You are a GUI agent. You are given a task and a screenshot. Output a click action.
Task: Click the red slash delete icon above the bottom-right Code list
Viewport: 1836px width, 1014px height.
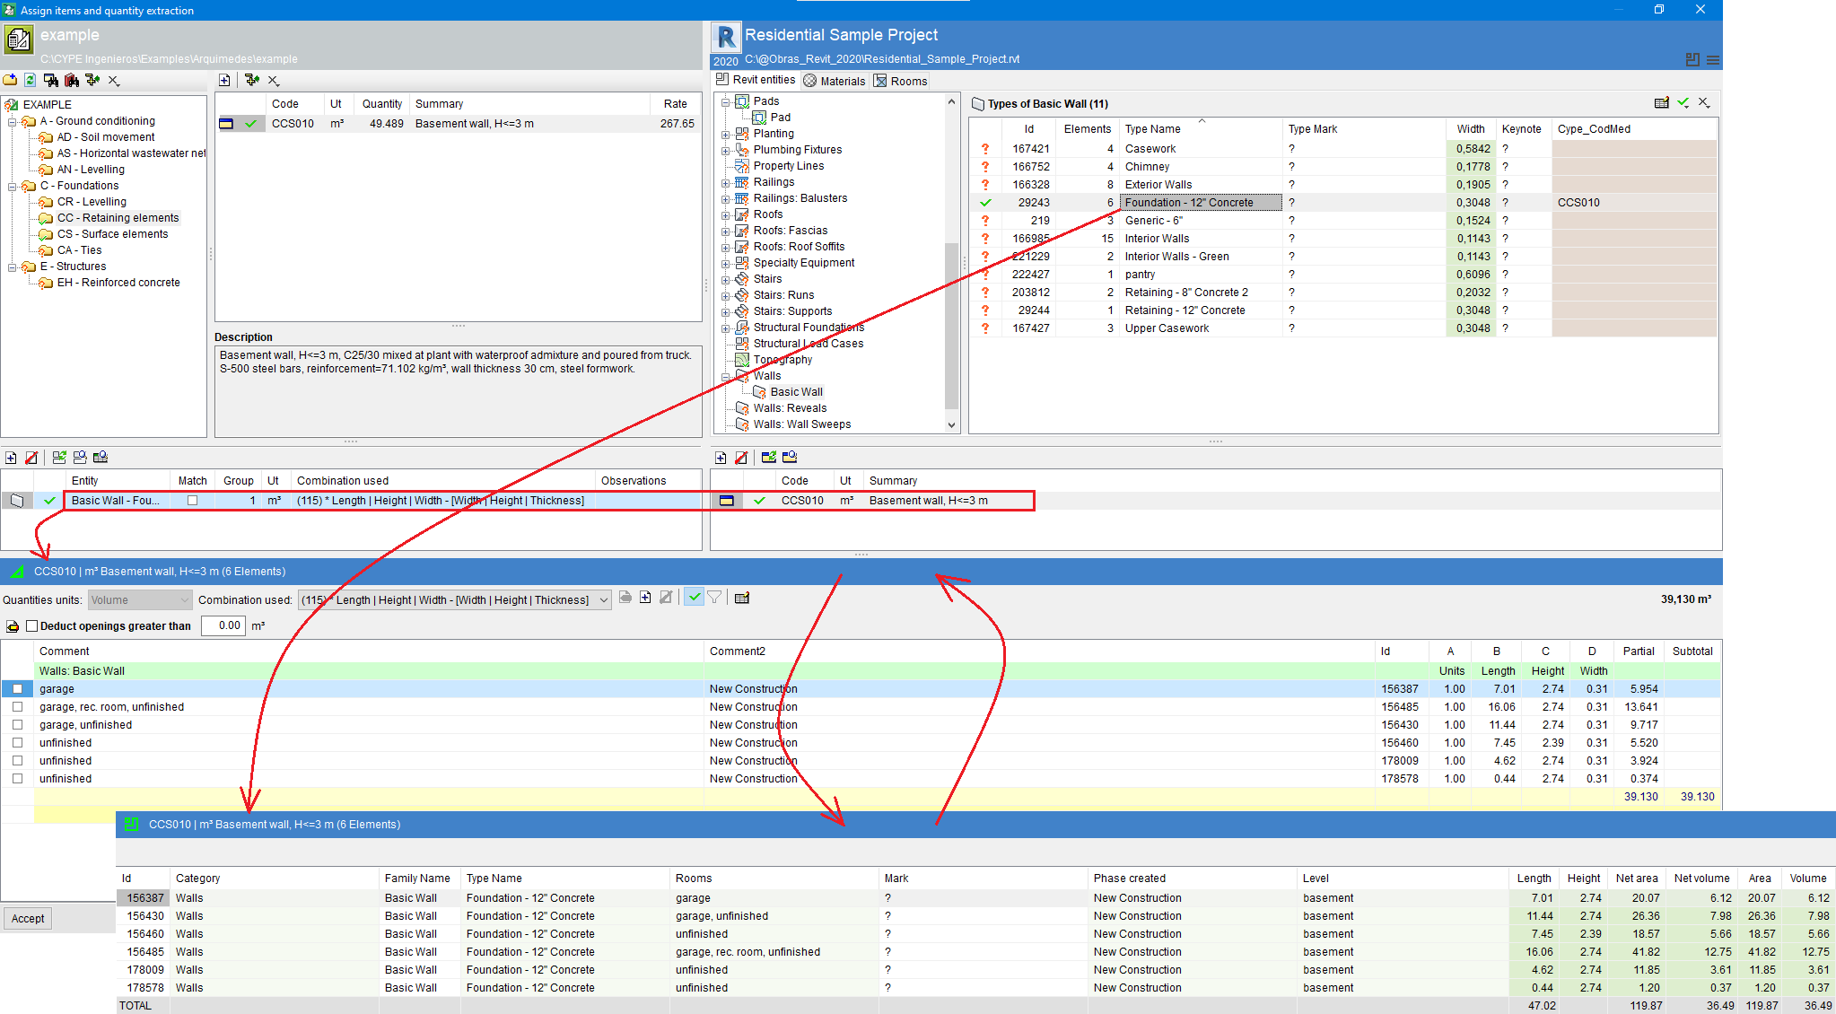click(741, 458)
